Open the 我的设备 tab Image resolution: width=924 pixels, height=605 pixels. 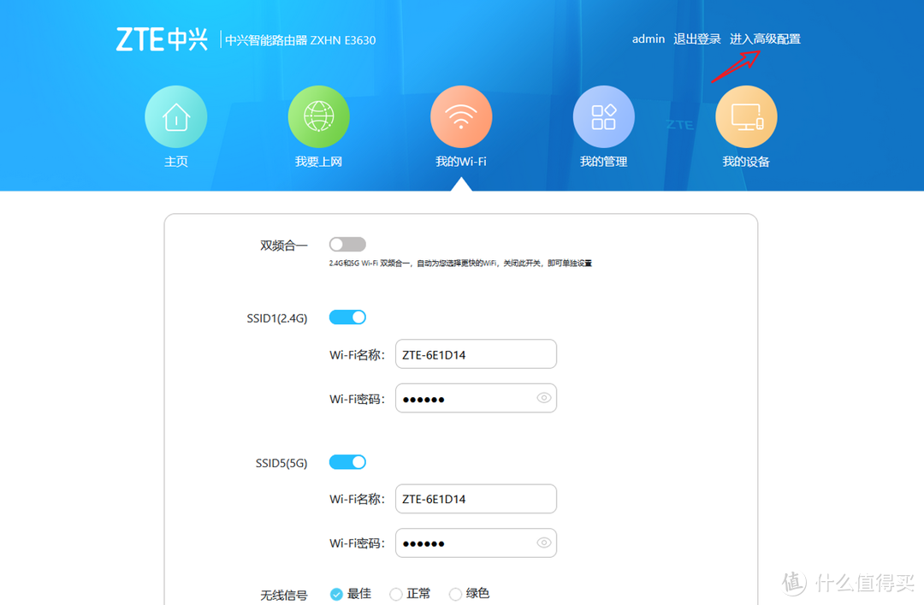coord(745,160)
